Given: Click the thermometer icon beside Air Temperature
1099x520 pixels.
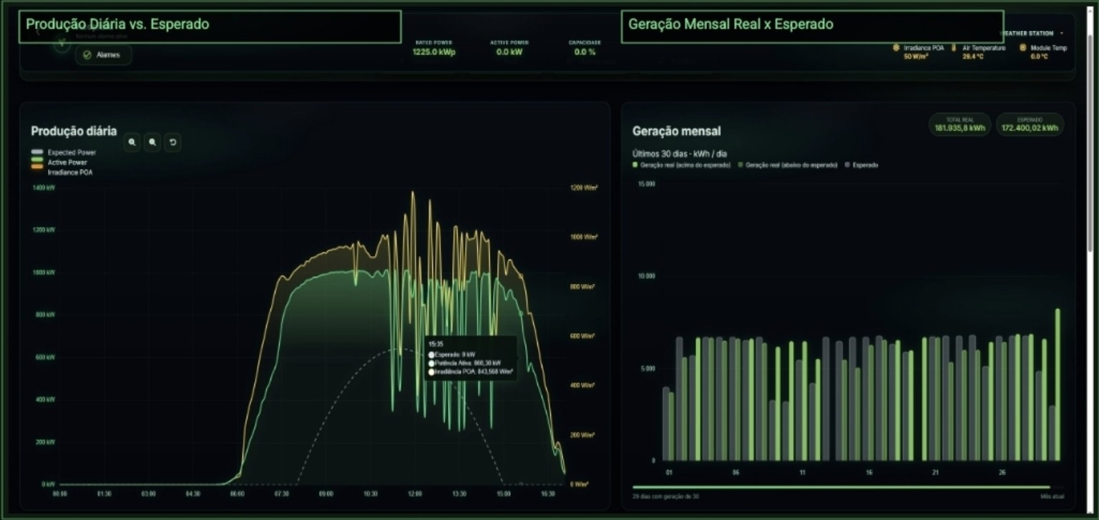Looking at the screenshot, I should coord(954,48).
